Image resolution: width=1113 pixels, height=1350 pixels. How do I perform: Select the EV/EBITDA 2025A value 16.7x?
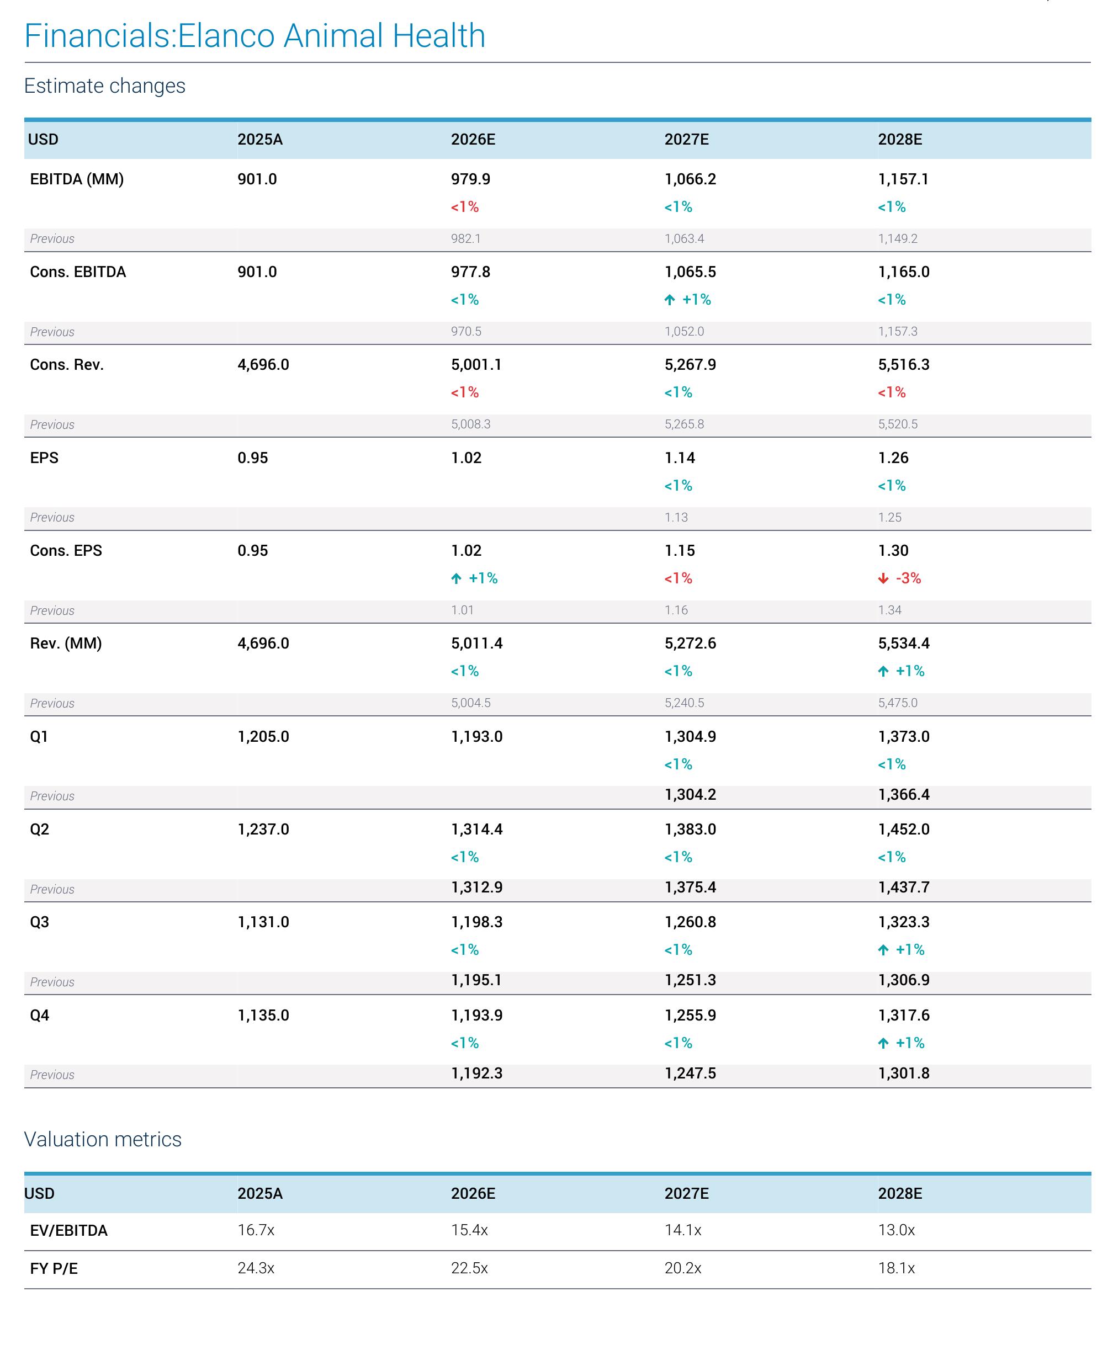(256, 1230)
